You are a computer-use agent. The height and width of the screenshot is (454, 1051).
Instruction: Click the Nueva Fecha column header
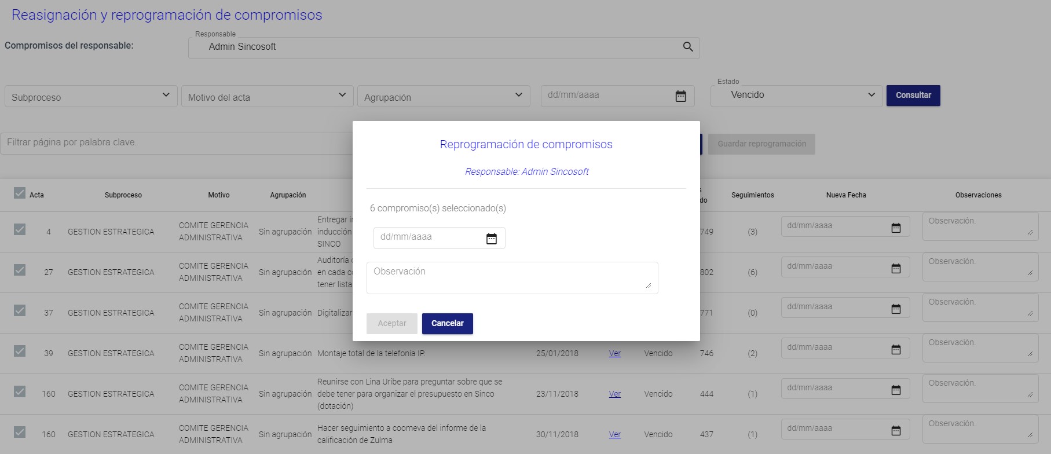click(846, 195)
